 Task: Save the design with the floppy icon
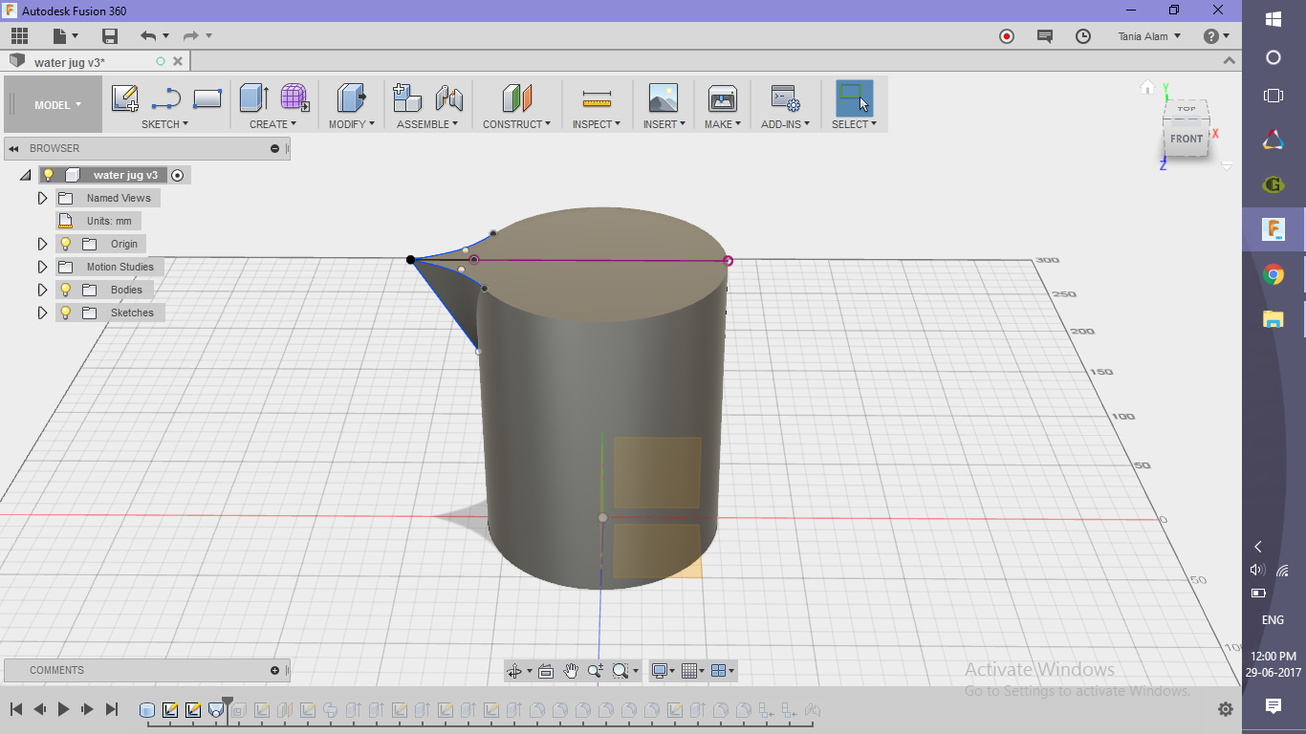click(x=110, y=36)
